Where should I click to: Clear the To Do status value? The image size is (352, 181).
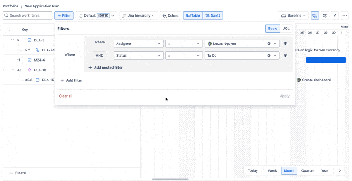point(269,56)
